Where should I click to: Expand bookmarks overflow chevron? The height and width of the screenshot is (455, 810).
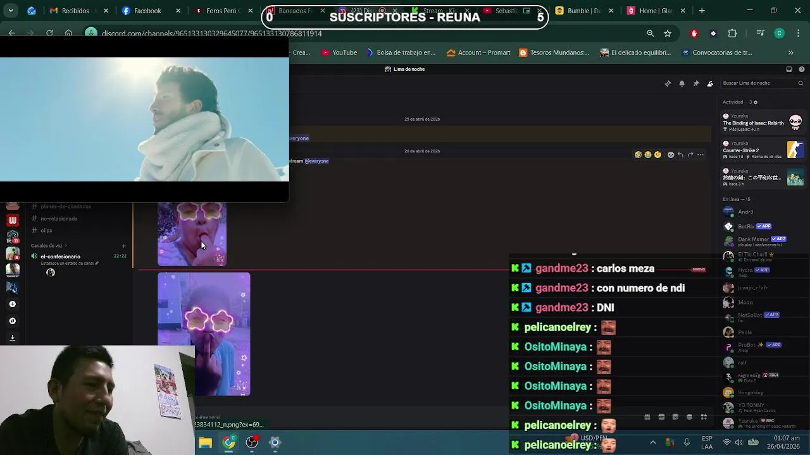[791, 52]
